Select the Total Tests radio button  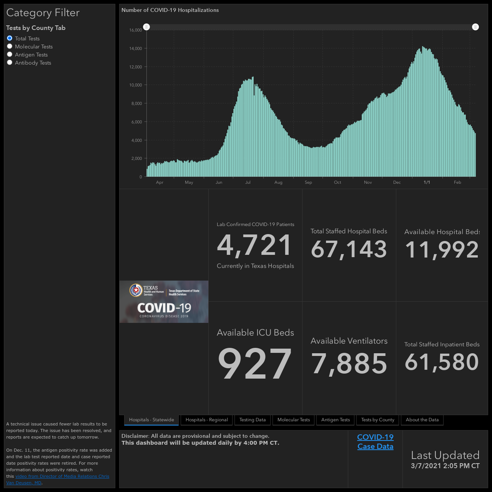[10, 38]
